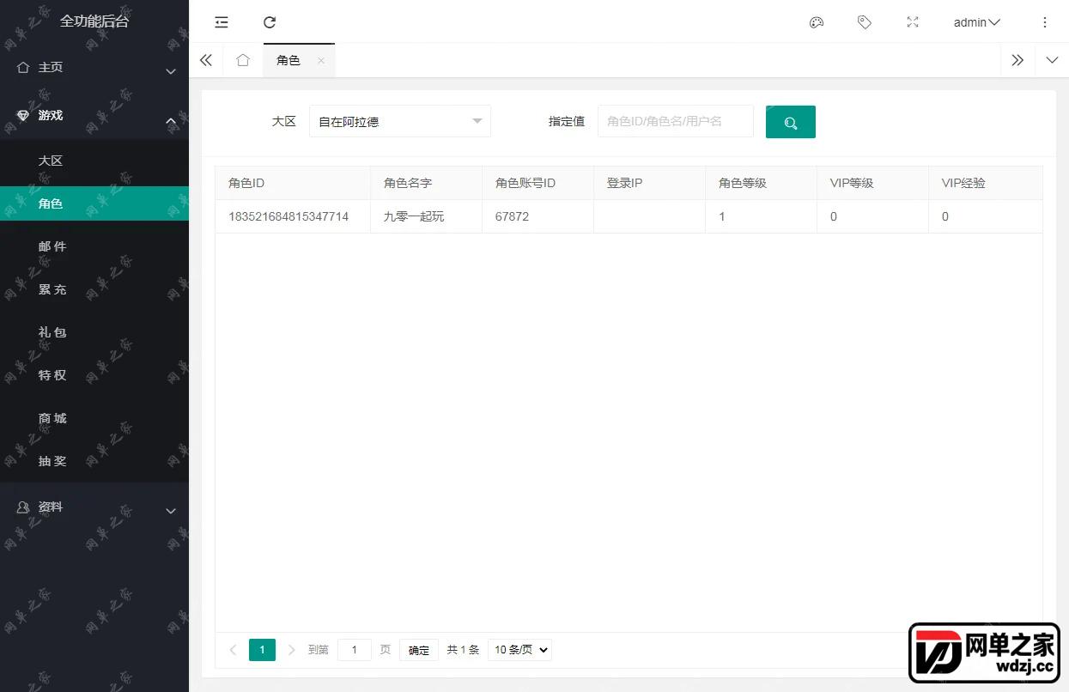Image resolution: width=1069 pixels, height=692 pixels.
Task: Select page 1 in pagination
Action: point(262,650)
